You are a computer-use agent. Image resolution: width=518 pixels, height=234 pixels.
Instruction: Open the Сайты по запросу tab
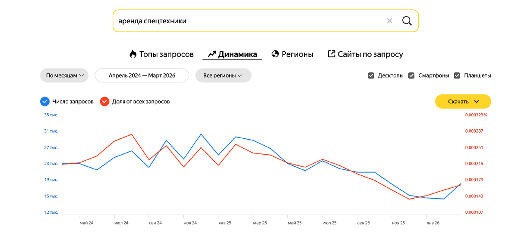tap(365, 54)
